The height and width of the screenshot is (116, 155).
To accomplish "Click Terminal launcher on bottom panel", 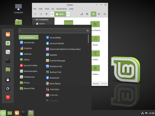I will (x=24, y=113).
